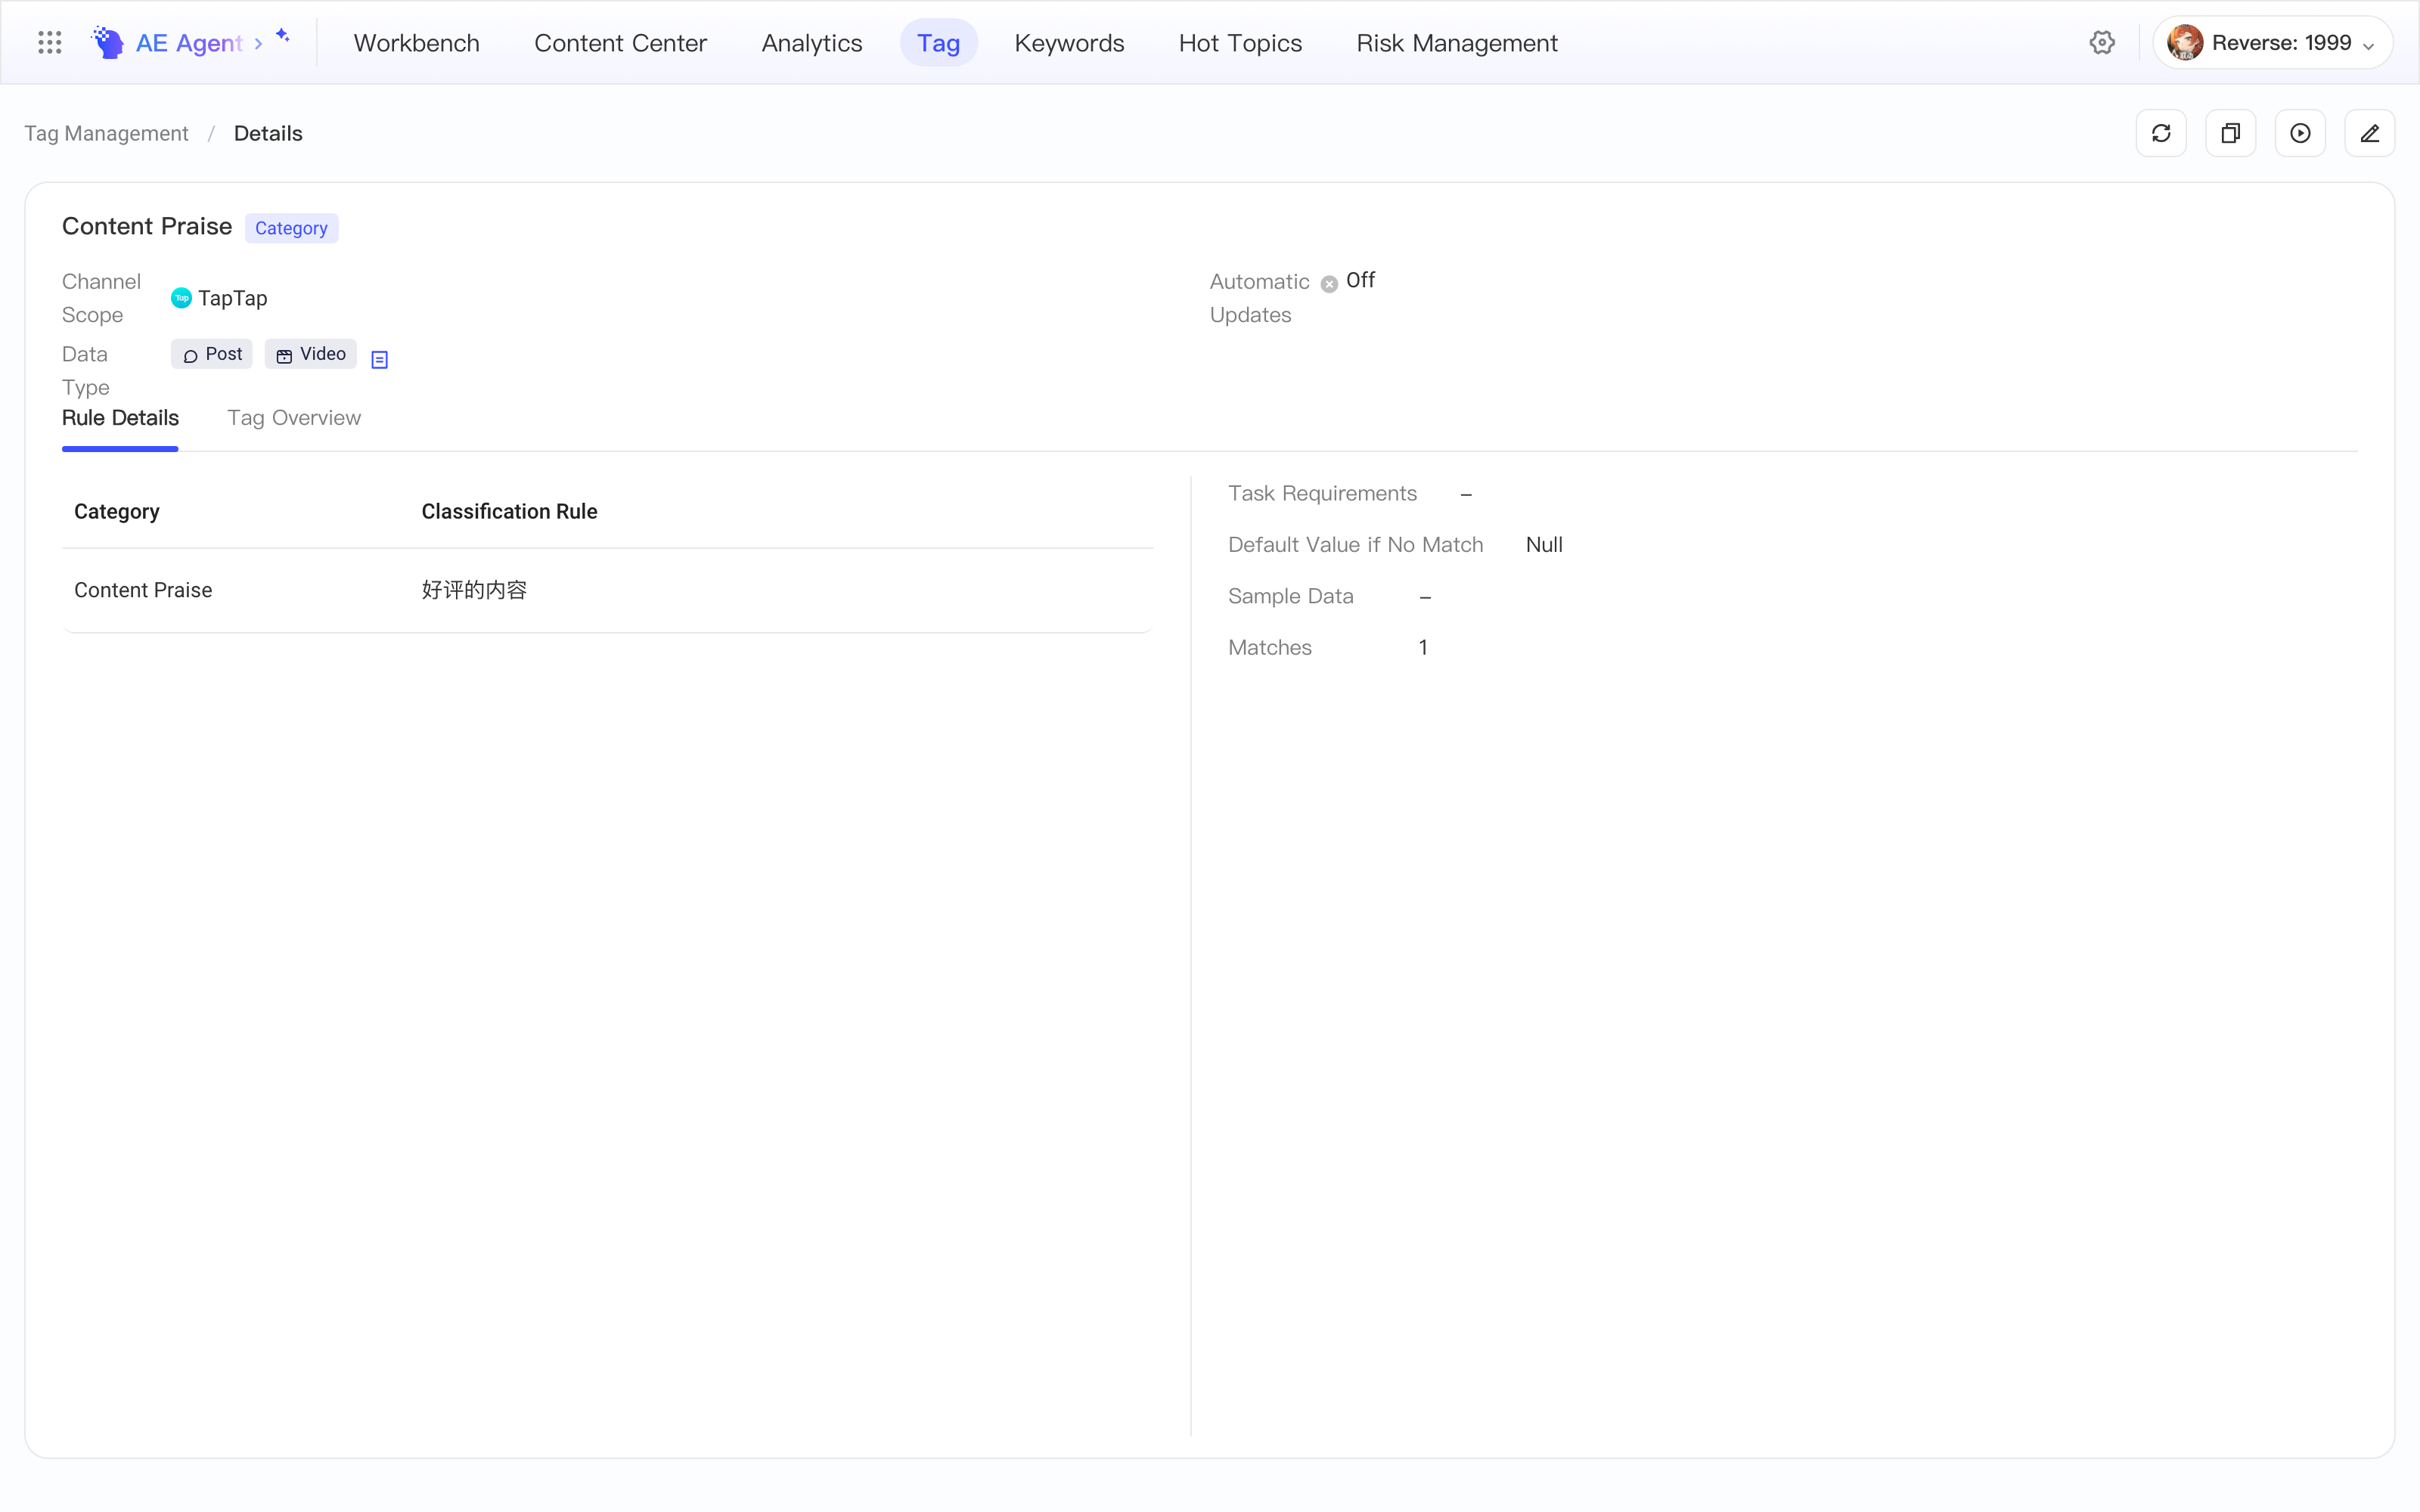Viewport: 2420px width, 1512px height.
Task: Open the Analytics section
Action: (x=811, y=43)
